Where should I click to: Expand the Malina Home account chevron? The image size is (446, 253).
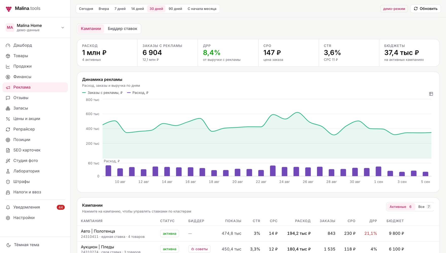(63, 28)
